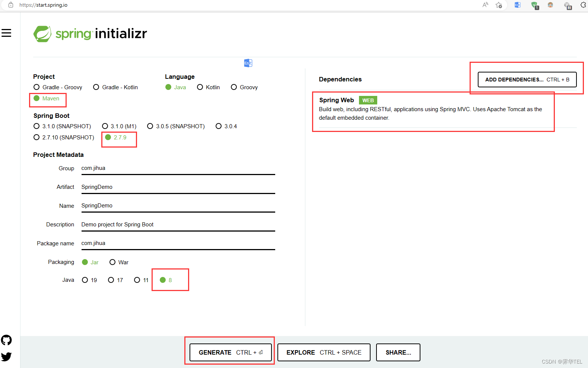Click the WEB tag badge
Screen dimensions: 588x368
pyautogui.click(x=368, y=100)
